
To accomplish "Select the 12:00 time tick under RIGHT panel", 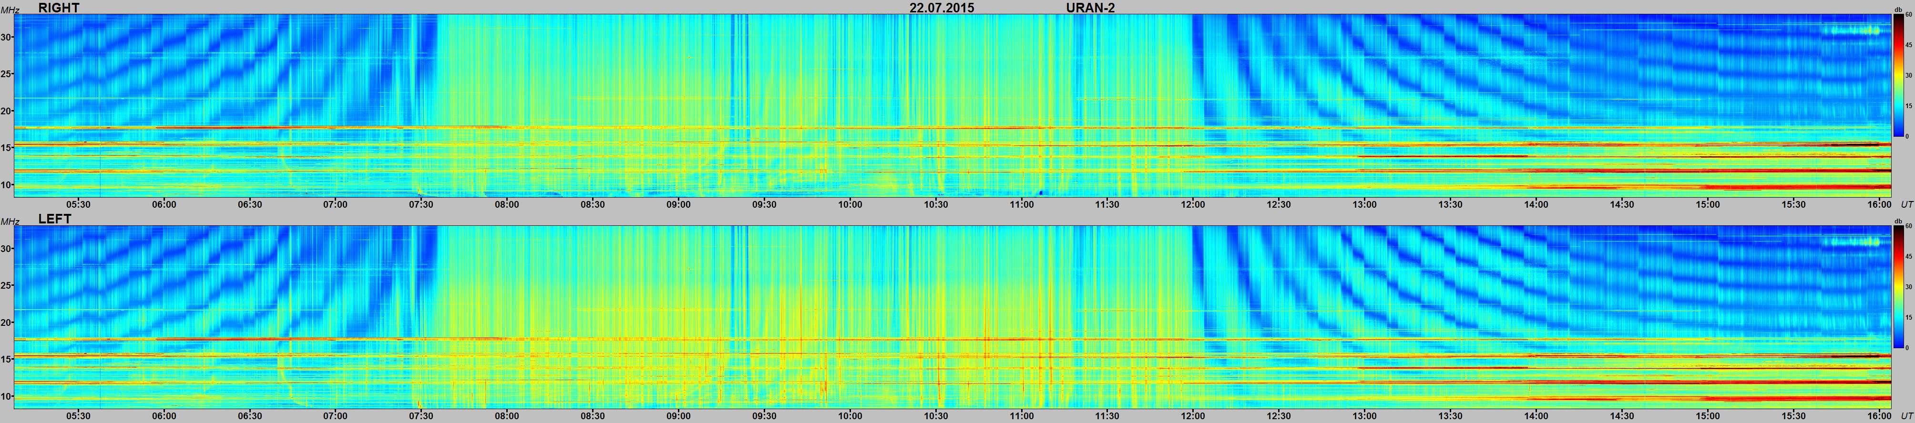I will 1192,204.
